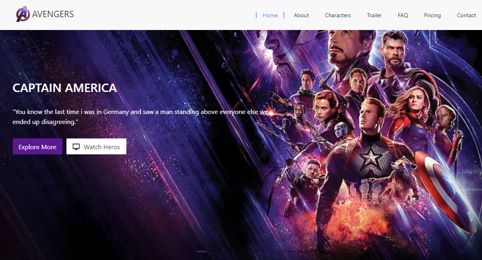Go to the Home nav item

[270, 15]
